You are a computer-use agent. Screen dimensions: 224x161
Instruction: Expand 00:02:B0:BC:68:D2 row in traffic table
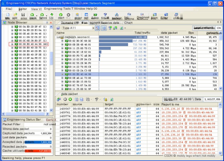62,41
